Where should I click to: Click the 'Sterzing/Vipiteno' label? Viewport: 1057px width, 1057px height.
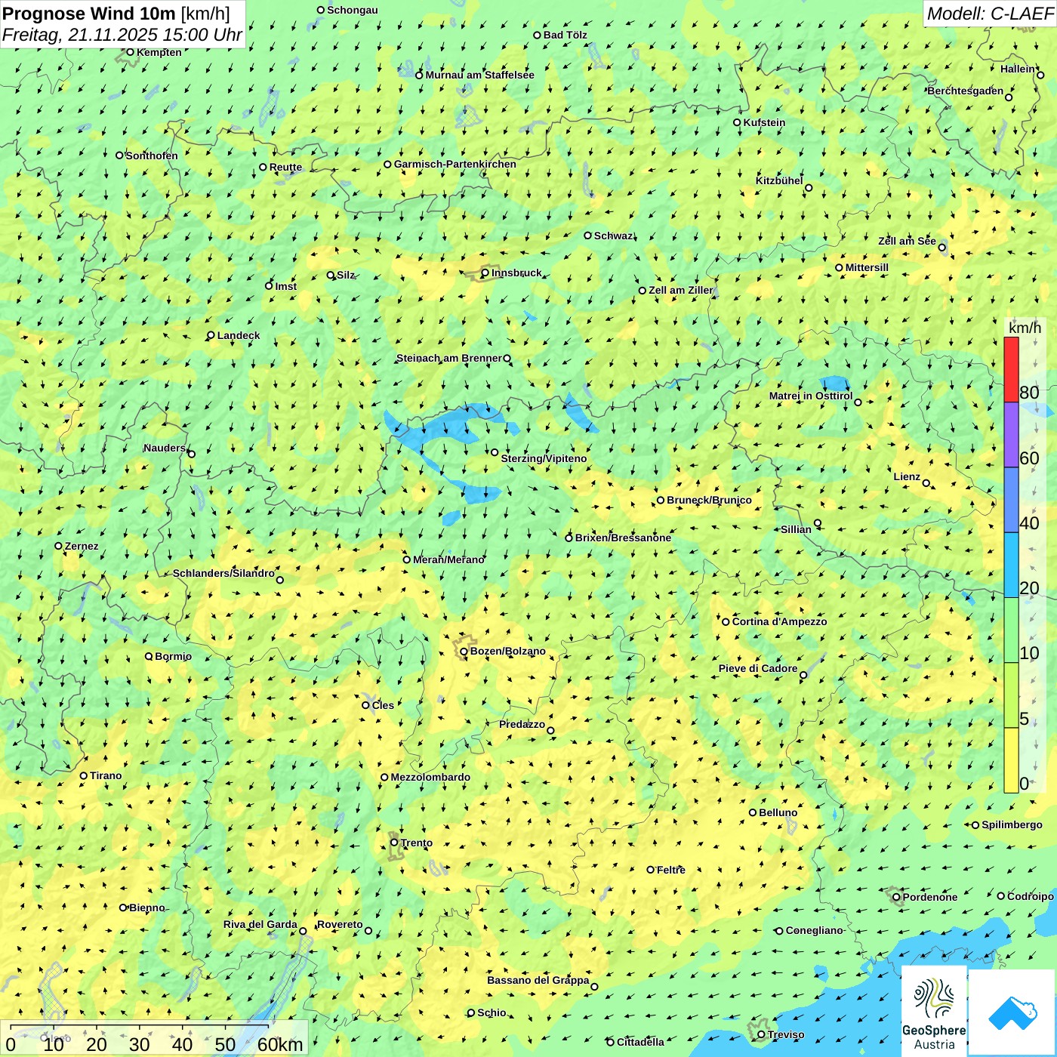tap(544, 458)
